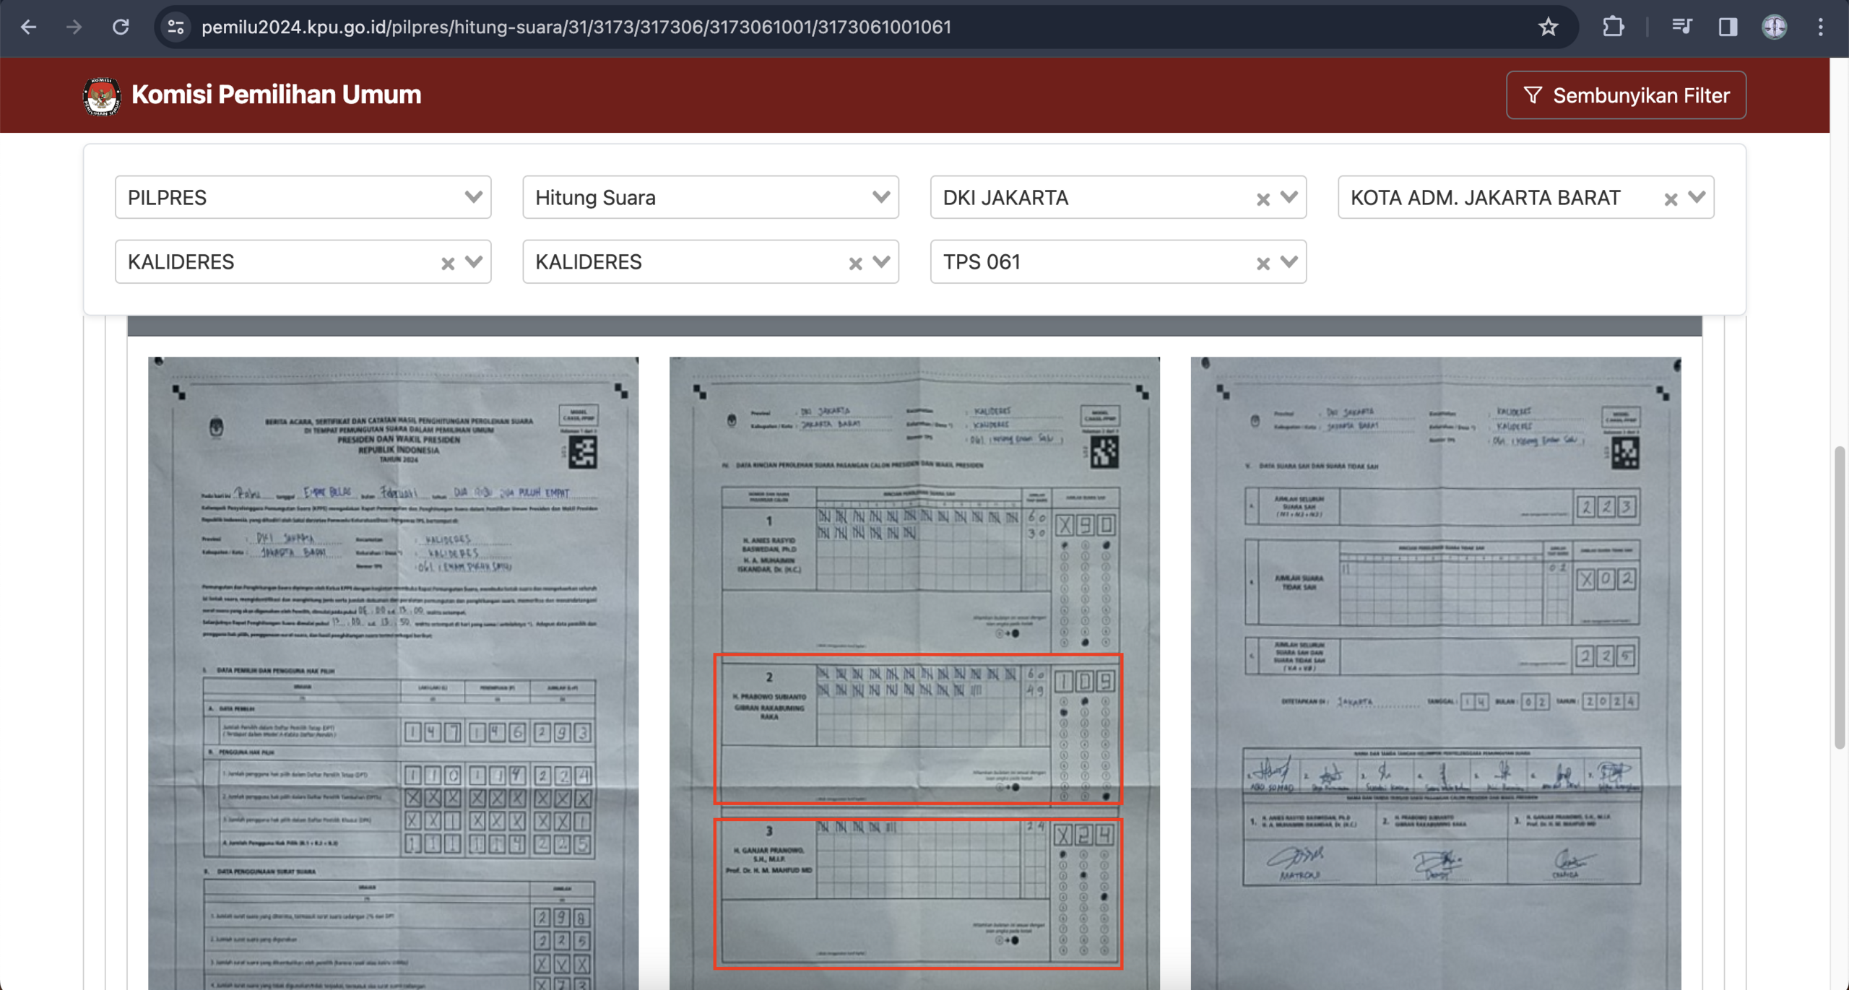Image resolution: width=1849 pixels, height=990 pixels.
Task: View site information icon in address bar
Action: tap(176, 27)
